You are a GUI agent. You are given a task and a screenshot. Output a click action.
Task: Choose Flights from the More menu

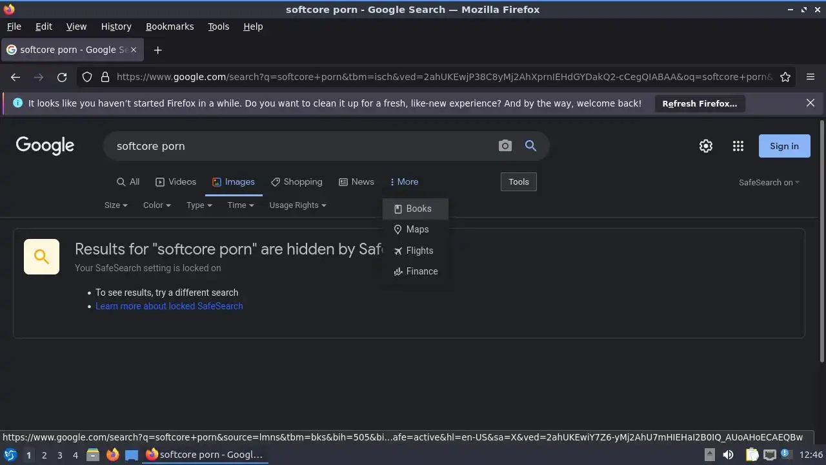point(415,251)
